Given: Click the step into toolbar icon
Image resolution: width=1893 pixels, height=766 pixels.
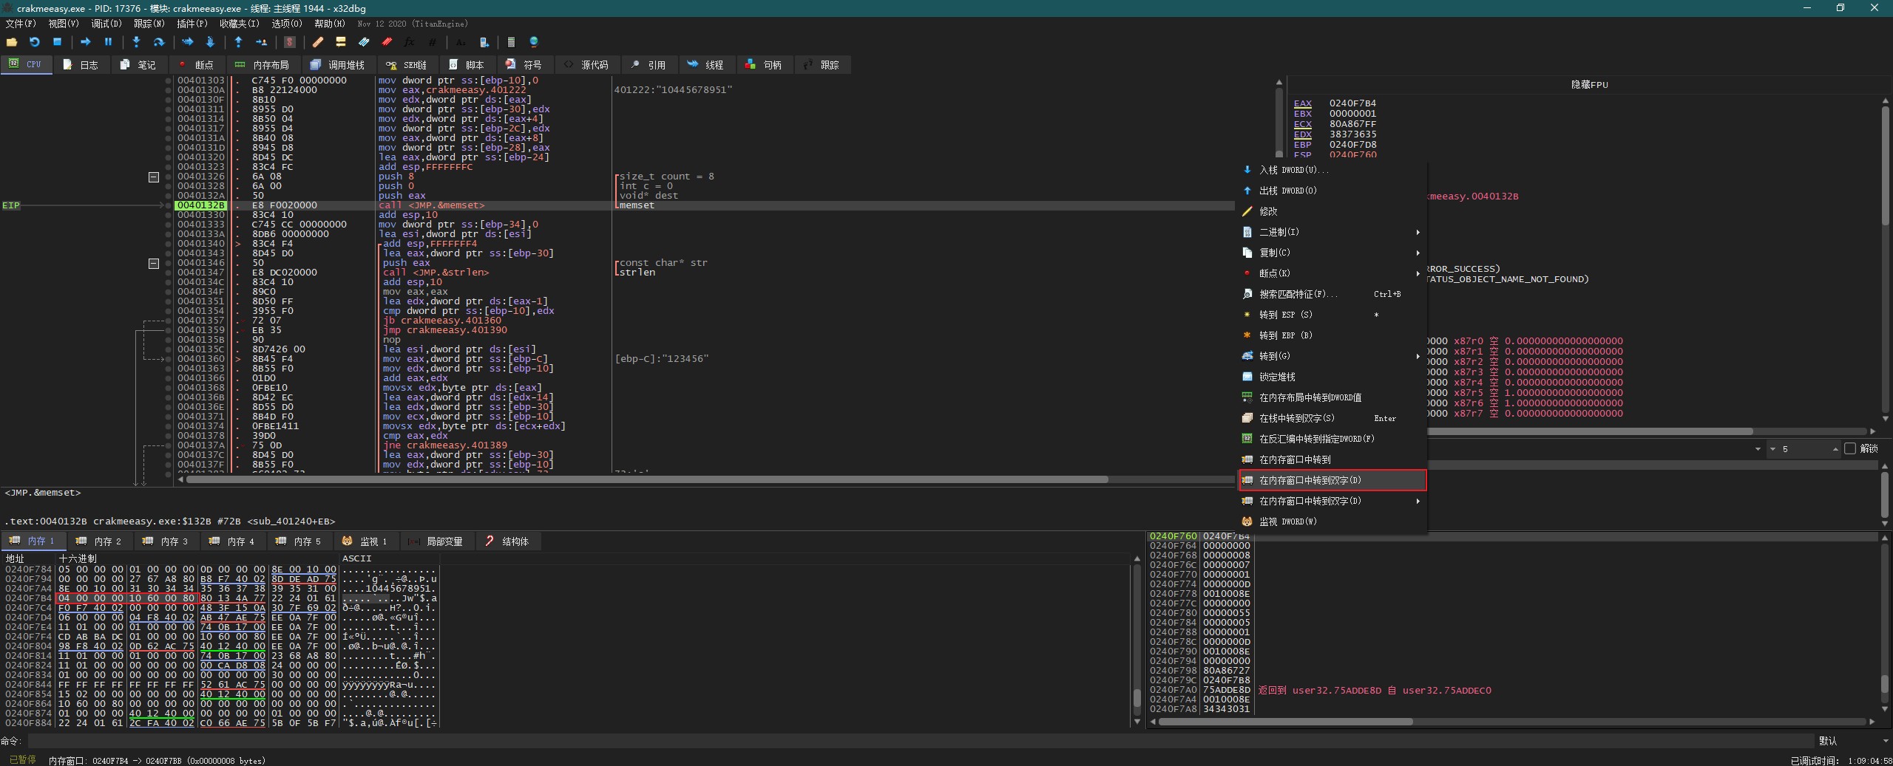Looking at the screenshot, I should (x=136, y=42).
